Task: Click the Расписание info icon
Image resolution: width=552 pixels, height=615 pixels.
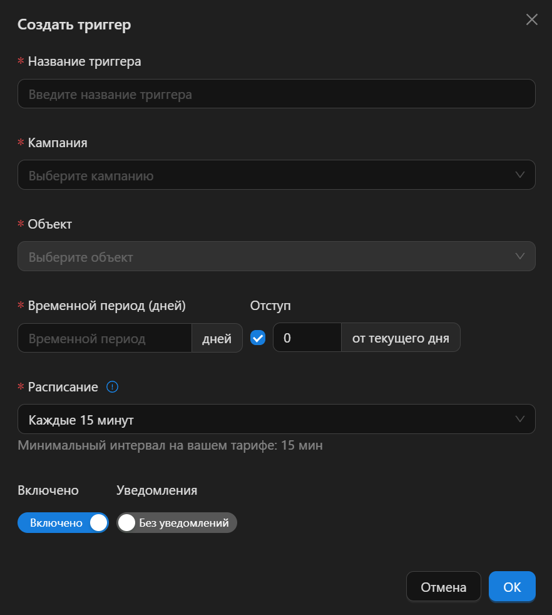Action: [112, 387]
